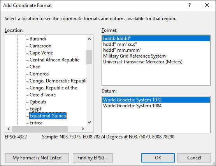This screenshot has width=216, height=166.
Task: Select Military Grid Reference System format
Action: point(156,56)
